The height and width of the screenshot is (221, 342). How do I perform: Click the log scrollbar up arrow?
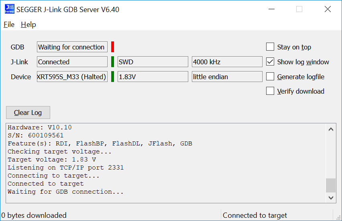331,129
